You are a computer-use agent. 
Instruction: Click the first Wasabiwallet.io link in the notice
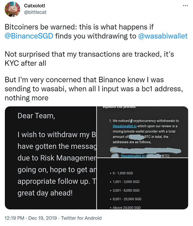point(125,125)
